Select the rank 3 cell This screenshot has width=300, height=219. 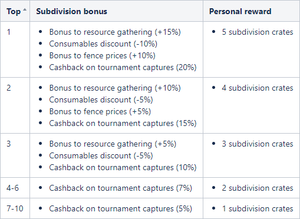coord(15,155)
